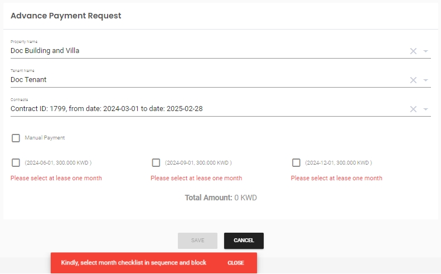Clear the Property Name selection
This screenshot has width=441, height=274.
413,51
